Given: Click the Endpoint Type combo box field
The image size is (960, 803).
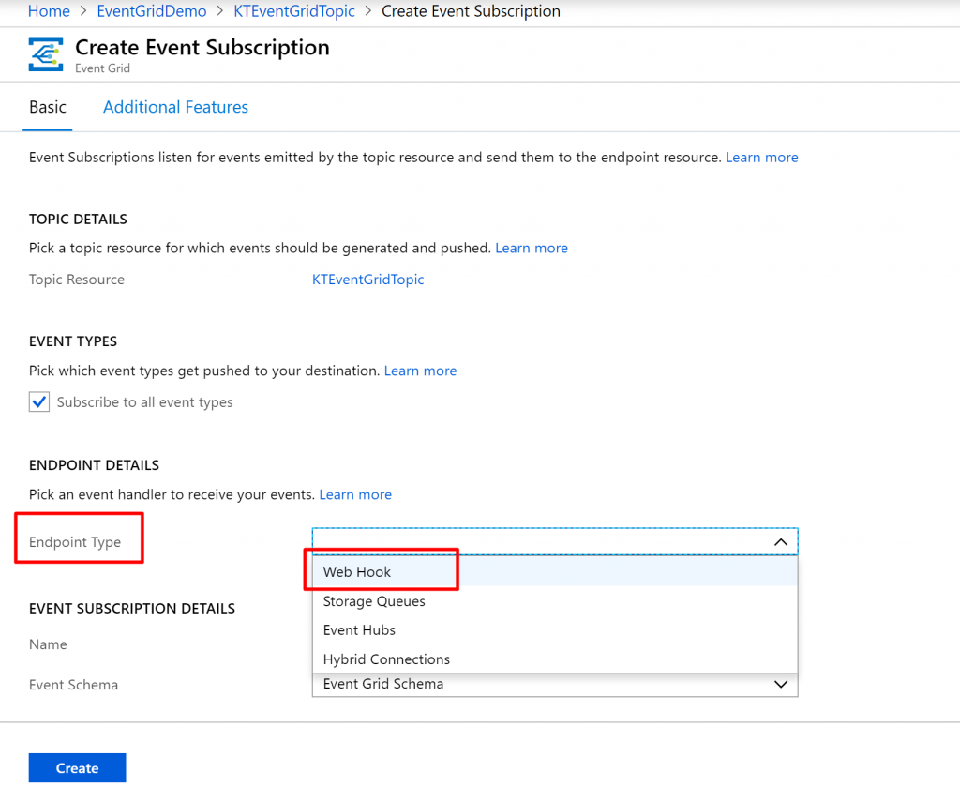Looking at the screenshot, I should tap(555, 542).
